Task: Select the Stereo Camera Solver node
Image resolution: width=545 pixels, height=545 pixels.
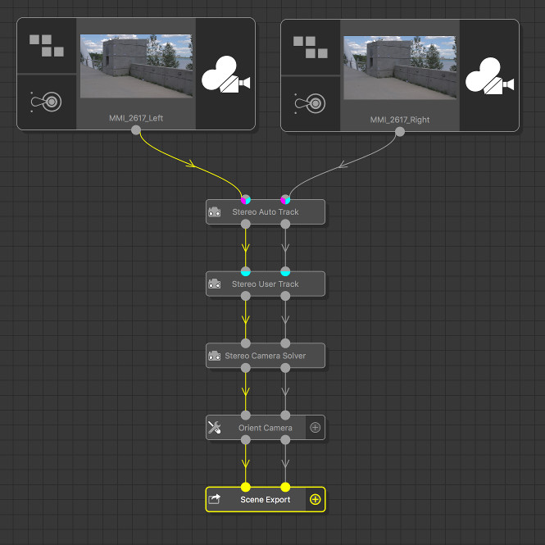Action: [x=266, y=356]
